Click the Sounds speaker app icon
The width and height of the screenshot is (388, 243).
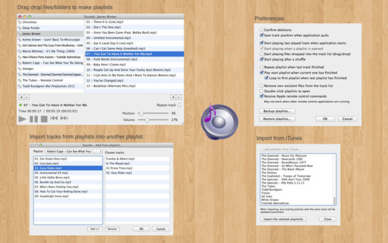(x=219, y=122)
